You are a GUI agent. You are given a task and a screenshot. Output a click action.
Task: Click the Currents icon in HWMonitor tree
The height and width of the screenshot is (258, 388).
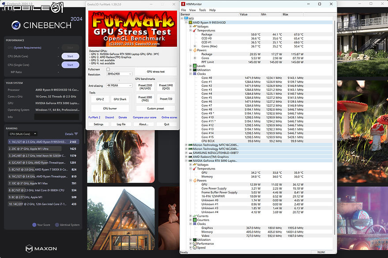(195, 216)
